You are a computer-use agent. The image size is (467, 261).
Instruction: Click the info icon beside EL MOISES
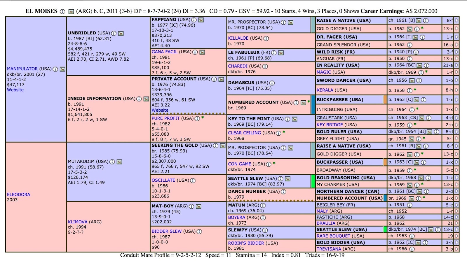pos(62,12)
